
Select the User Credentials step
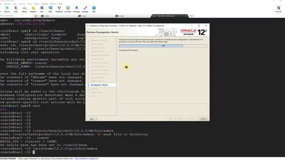98,77
